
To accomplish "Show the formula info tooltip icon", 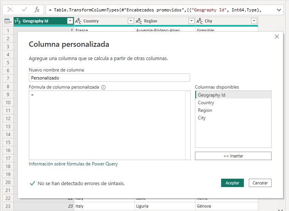I will tap(104, 87).
